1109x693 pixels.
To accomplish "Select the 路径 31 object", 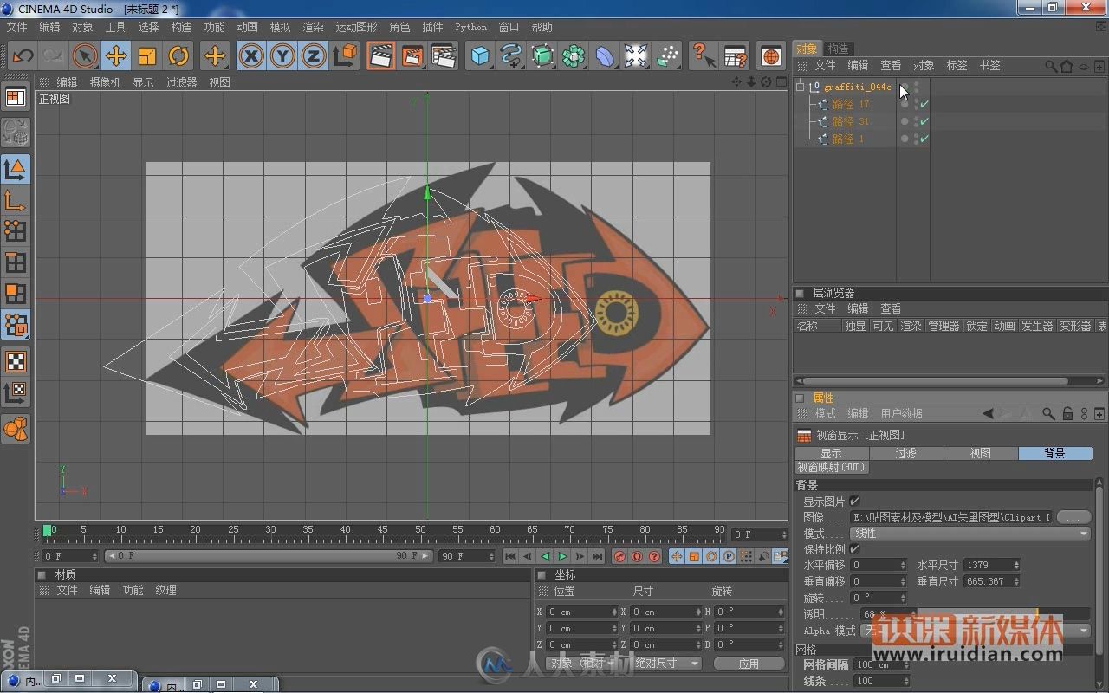I will pos(851,121).
